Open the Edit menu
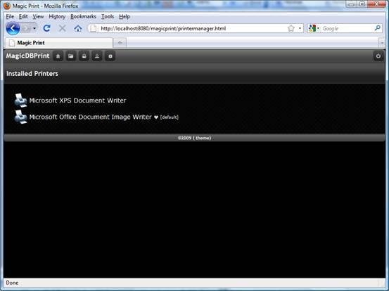Screen dimensions: 389x291 23,17
